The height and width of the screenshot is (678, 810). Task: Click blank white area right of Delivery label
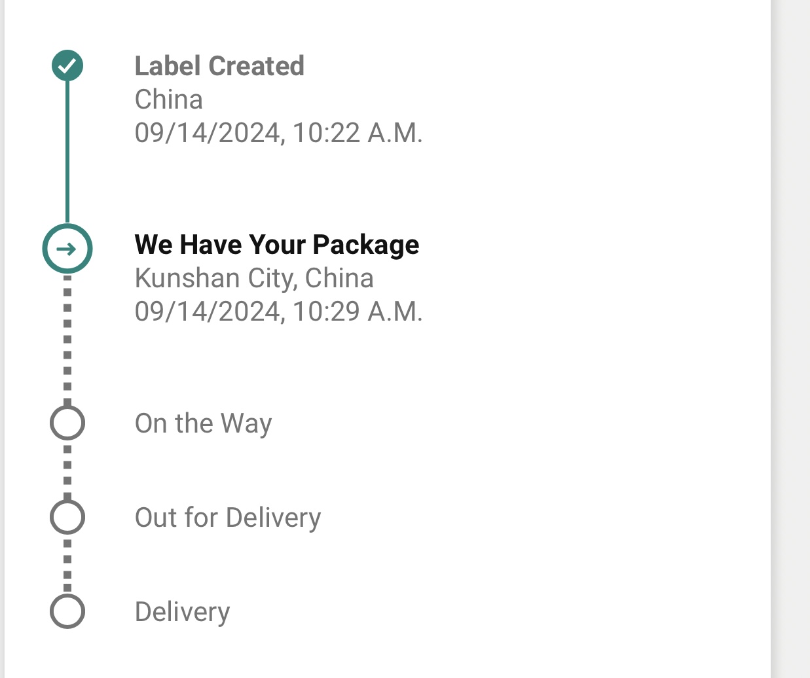tap(491, 612)
